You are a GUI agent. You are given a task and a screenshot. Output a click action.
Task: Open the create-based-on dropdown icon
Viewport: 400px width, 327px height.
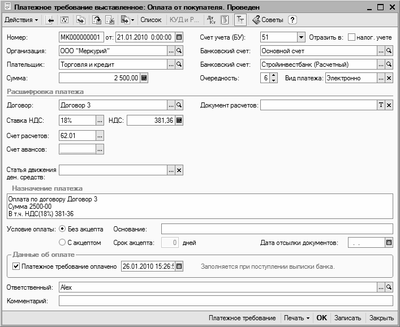127,20
